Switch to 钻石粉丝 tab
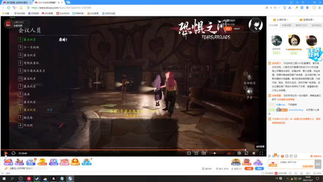This screenshot has width=323, height=182. [x=316, y=25]
